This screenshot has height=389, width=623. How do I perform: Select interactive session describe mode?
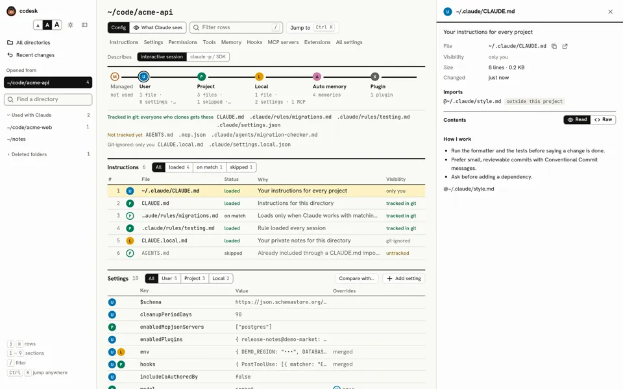click(x=162, y=57)
